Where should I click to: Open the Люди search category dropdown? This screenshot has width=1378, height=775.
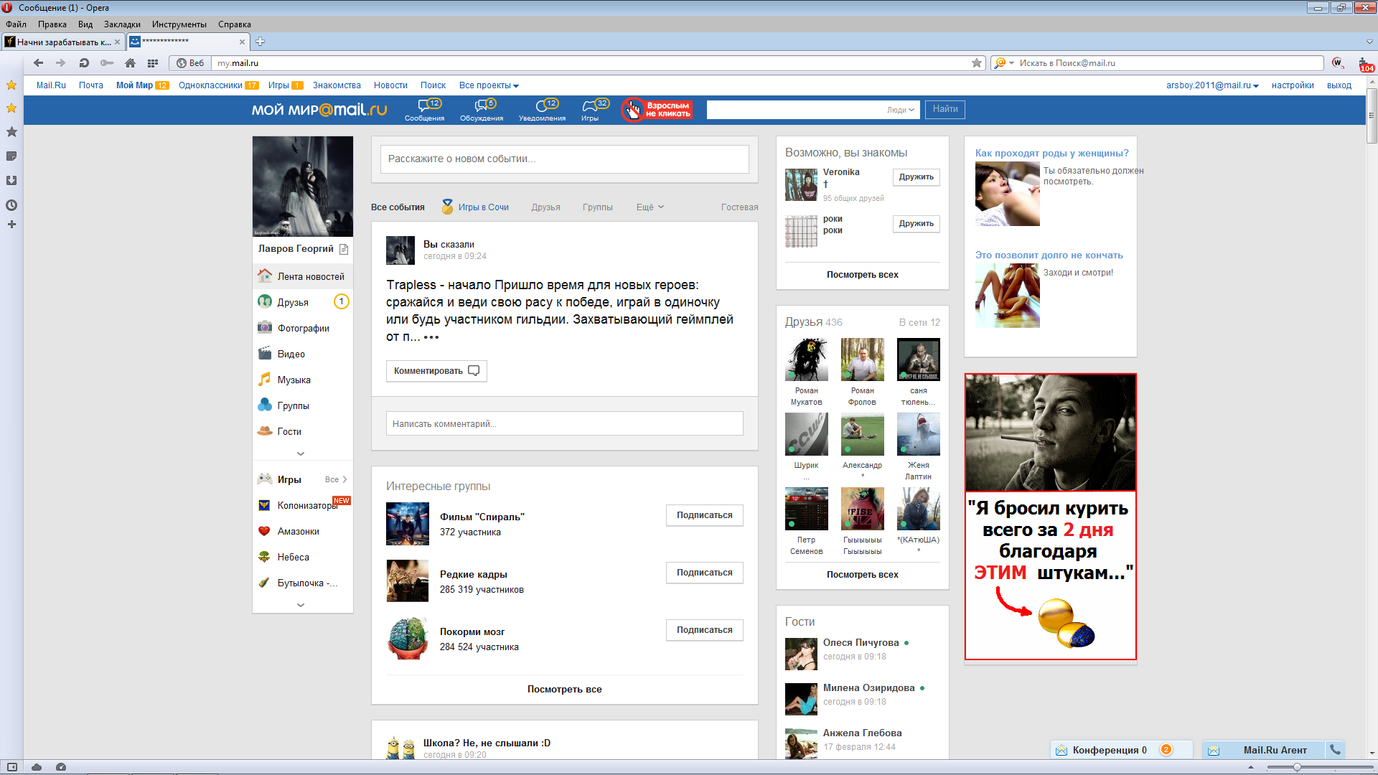point(900,110)
